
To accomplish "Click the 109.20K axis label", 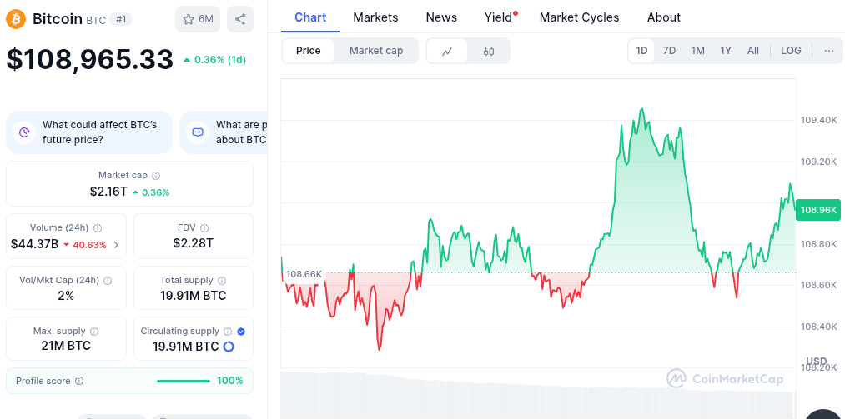I will 818,162.
